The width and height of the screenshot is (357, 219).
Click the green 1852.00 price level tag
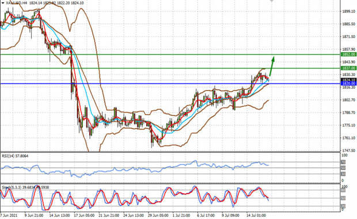point(348,55)
